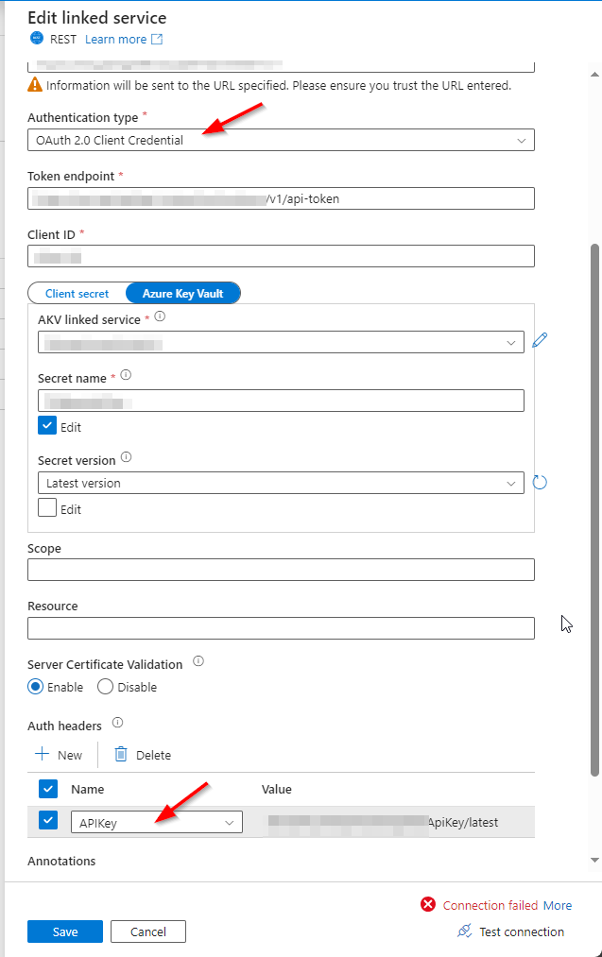Click the plus icon to add new auth header
Screen dimensions: 602x957
click(x=43, y=754)
